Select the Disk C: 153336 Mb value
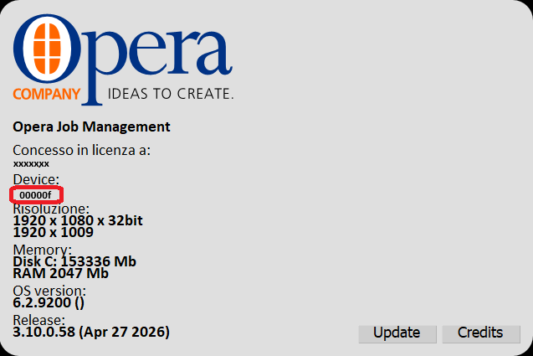 pyautogui.click(x=74, y=261)
